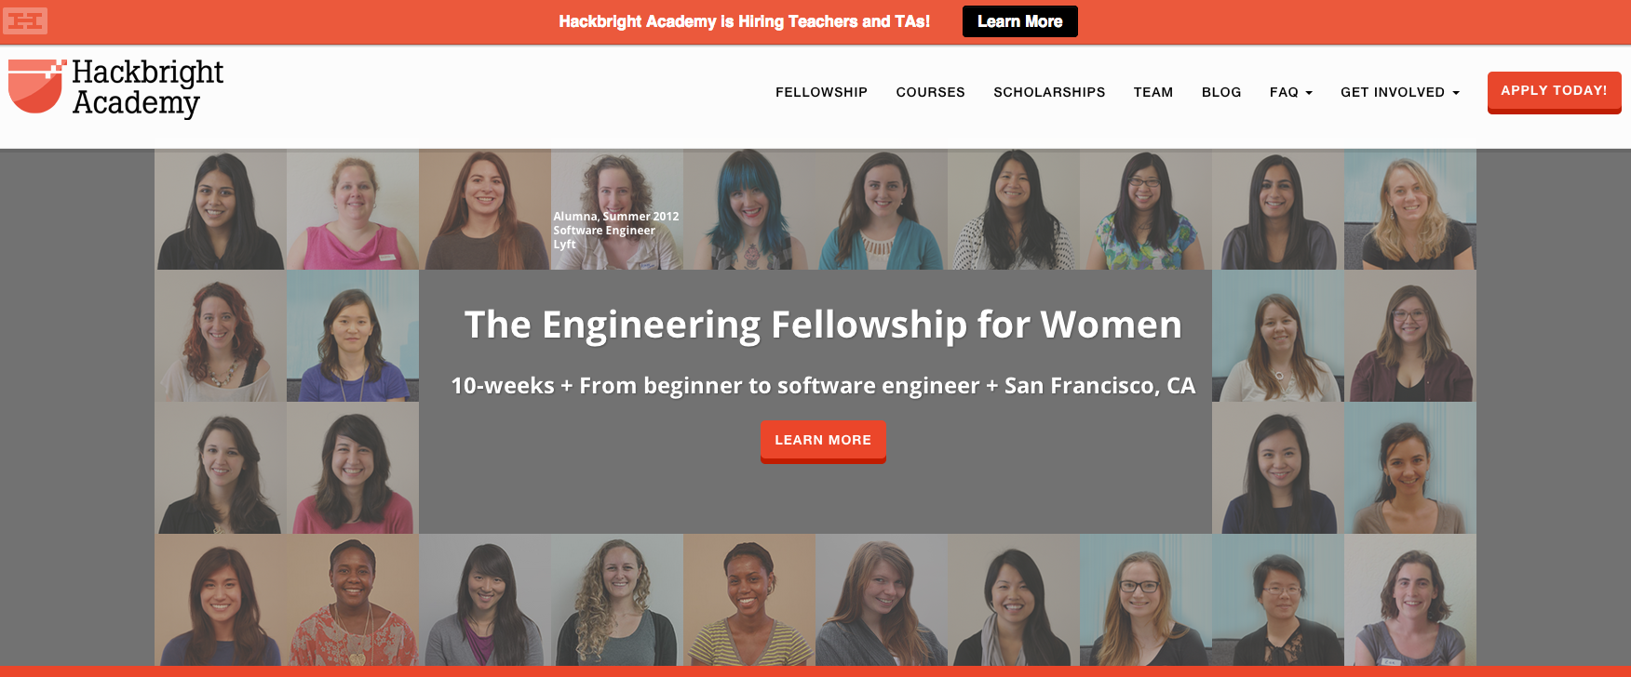Image resolution: width=1631 pixels, height=677 pixels.
Task: Click the hiring Teachers and TAs announcement text
Action: tap(744, 21)
